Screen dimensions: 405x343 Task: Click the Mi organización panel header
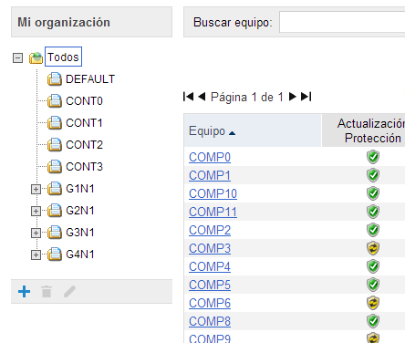click(x=91, y=22)
